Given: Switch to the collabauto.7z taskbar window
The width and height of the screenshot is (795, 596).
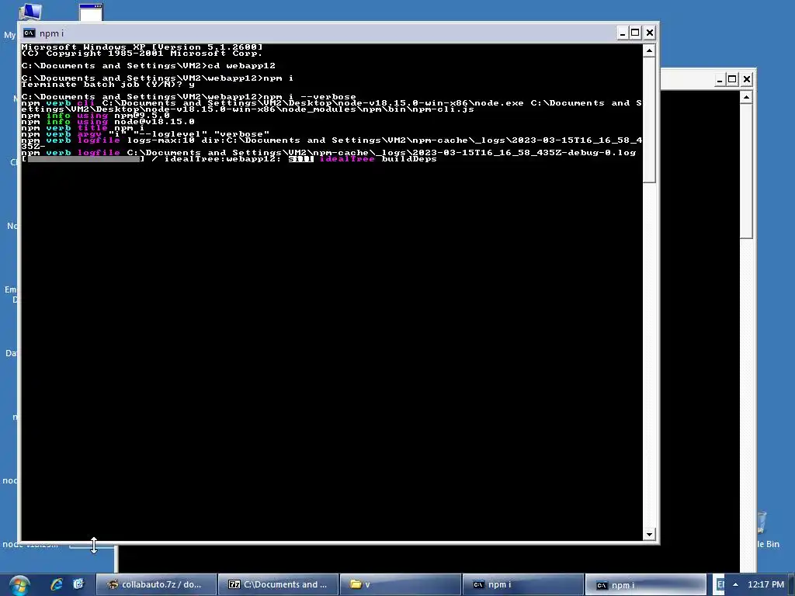Looking at the screenshot, I should coord(156,585).
